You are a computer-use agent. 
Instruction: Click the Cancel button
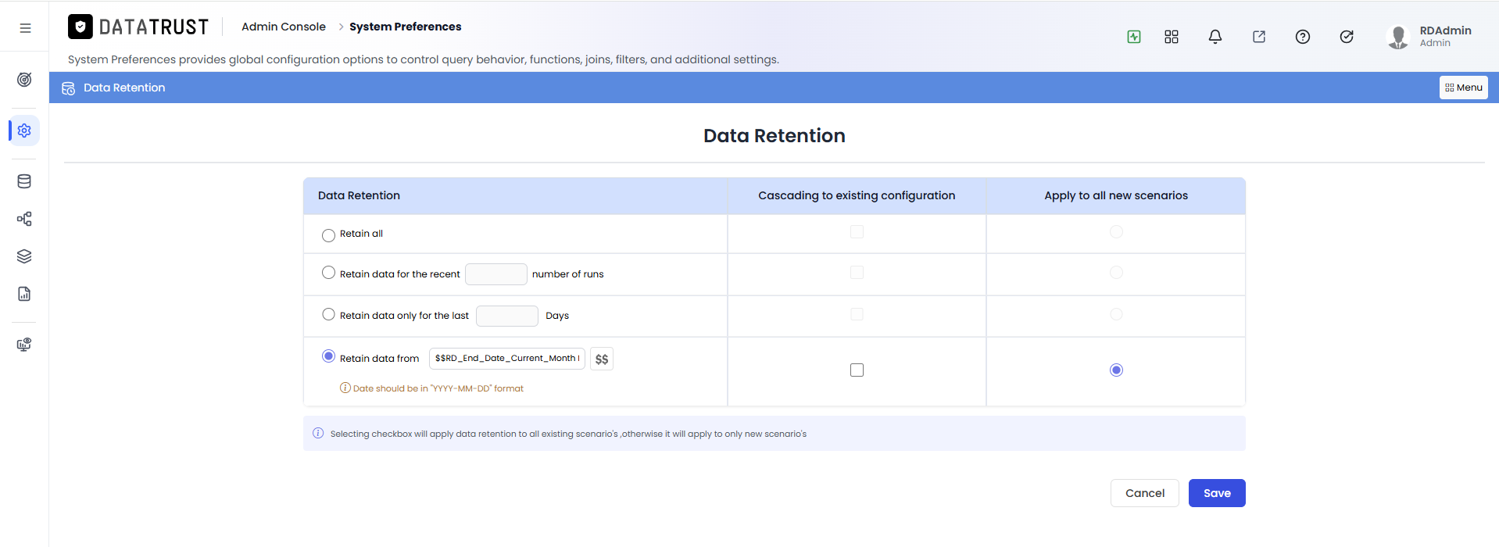(x=1144, y=493)
